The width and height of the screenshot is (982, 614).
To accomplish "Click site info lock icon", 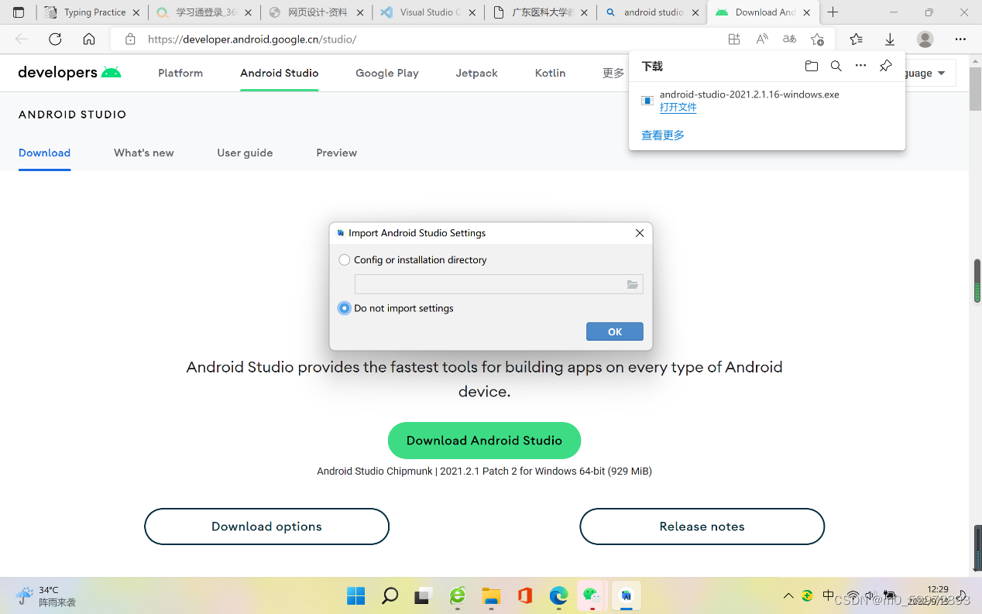I will [x=130, y=39].
